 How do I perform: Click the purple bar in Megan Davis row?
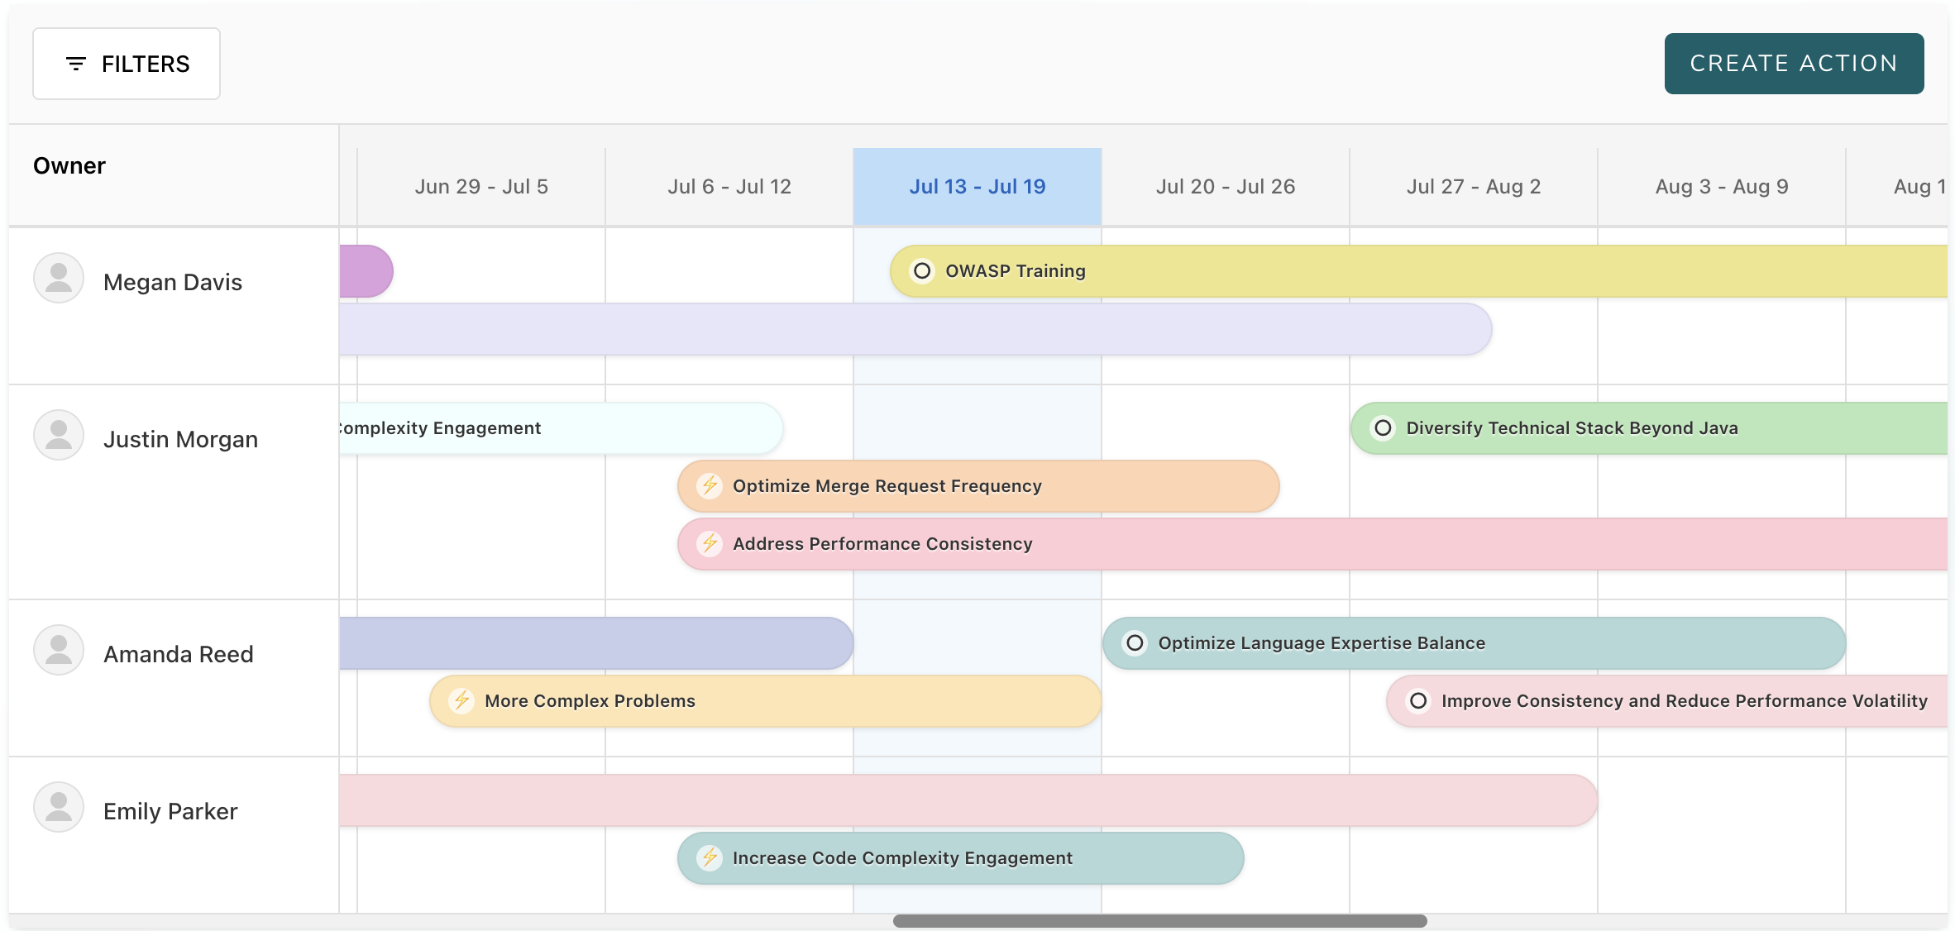click(366, 271)
